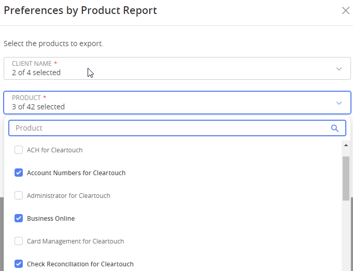This screenshot has height=271, width=353.
Task: Deselect the Business Online checkbox
Action: [x=19, y=218]
